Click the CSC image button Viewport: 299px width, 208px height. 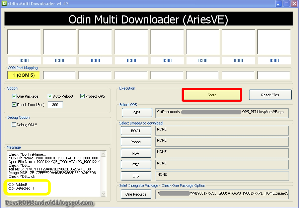click(x=136, y=165)
